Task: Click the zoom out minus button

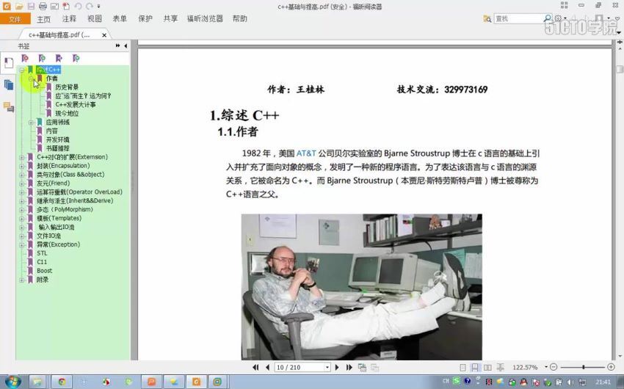Action: pyautogui.click(x=554, y=367)
